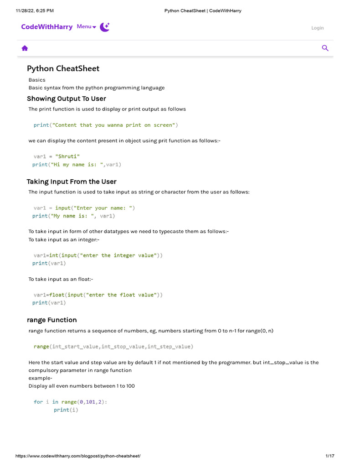Click the var1 Shruti code line
This screenshot has height=467, width=350.
pyautogui.click(x=57, y=156)
